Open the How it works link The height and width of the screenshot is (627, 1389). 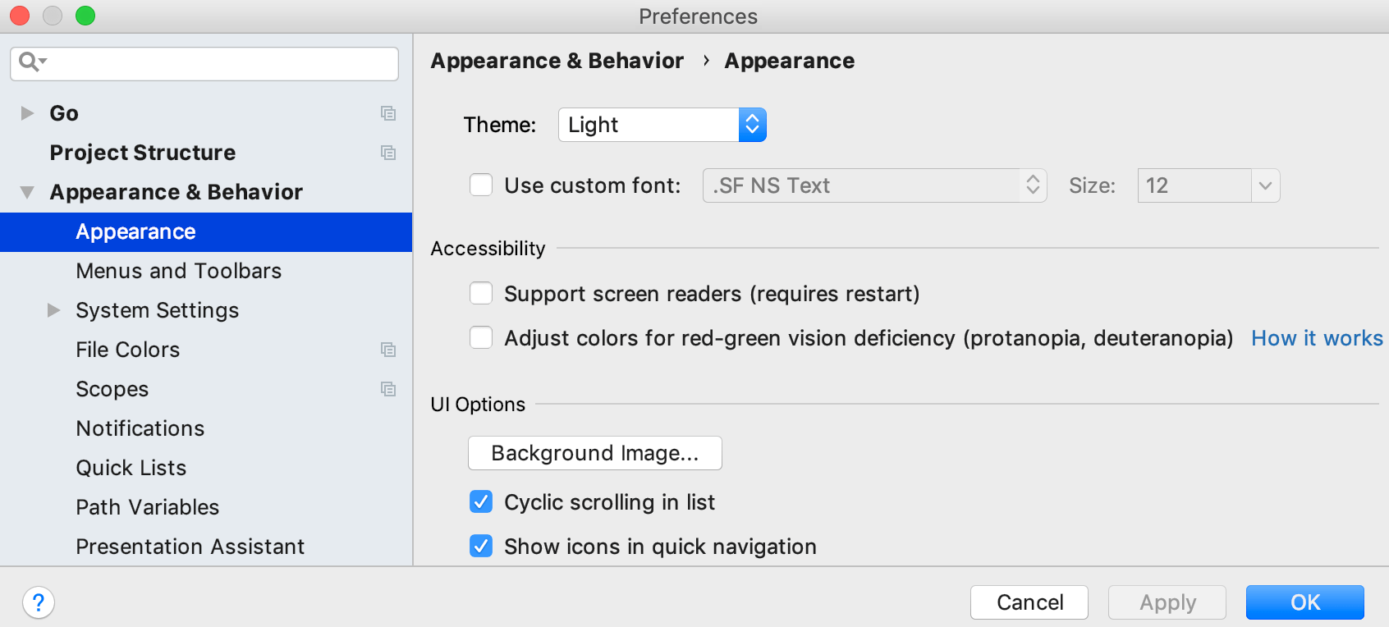click(x=1317, y=338)
